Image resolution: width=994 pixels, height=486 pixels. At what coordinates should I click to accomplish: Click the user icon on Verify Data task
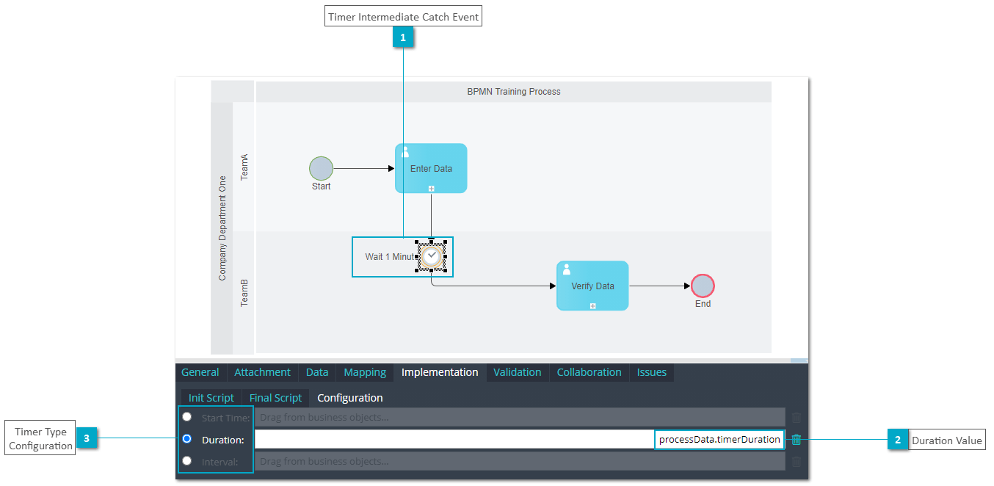[566, 269]
